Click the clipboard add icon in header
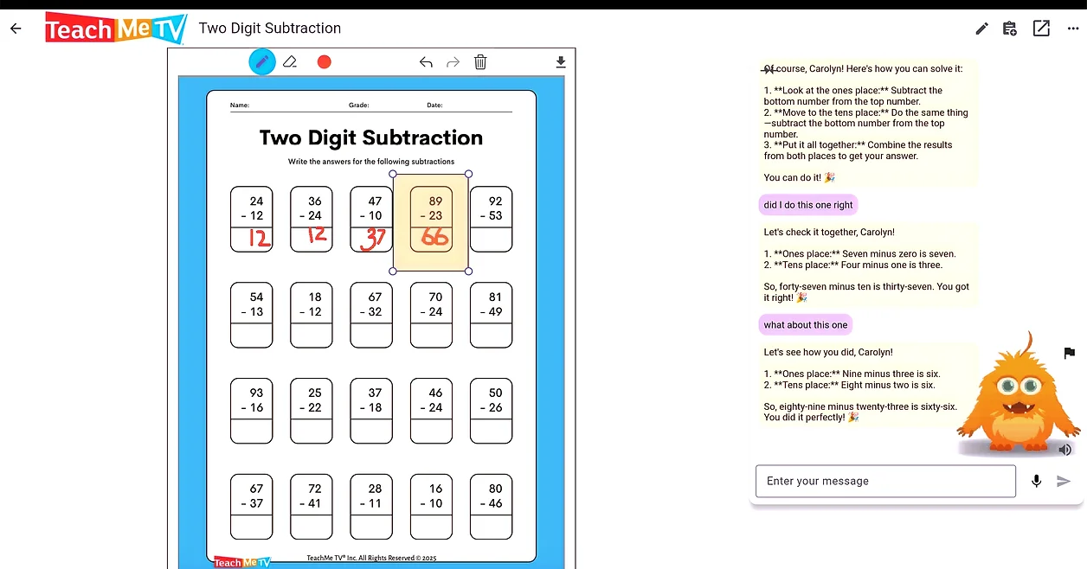This screenshot has width=1087, height=569. pyautogui.click(x=1010, y=29)
